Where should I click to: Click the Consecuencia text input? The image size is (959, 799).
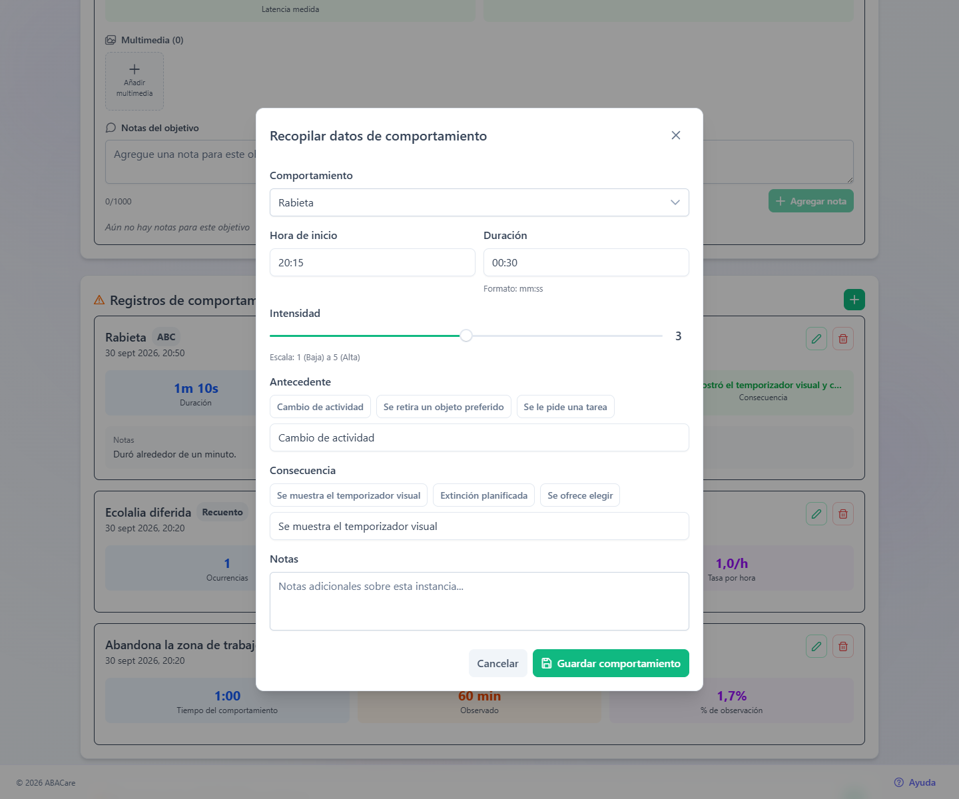[x=479, y=526]
